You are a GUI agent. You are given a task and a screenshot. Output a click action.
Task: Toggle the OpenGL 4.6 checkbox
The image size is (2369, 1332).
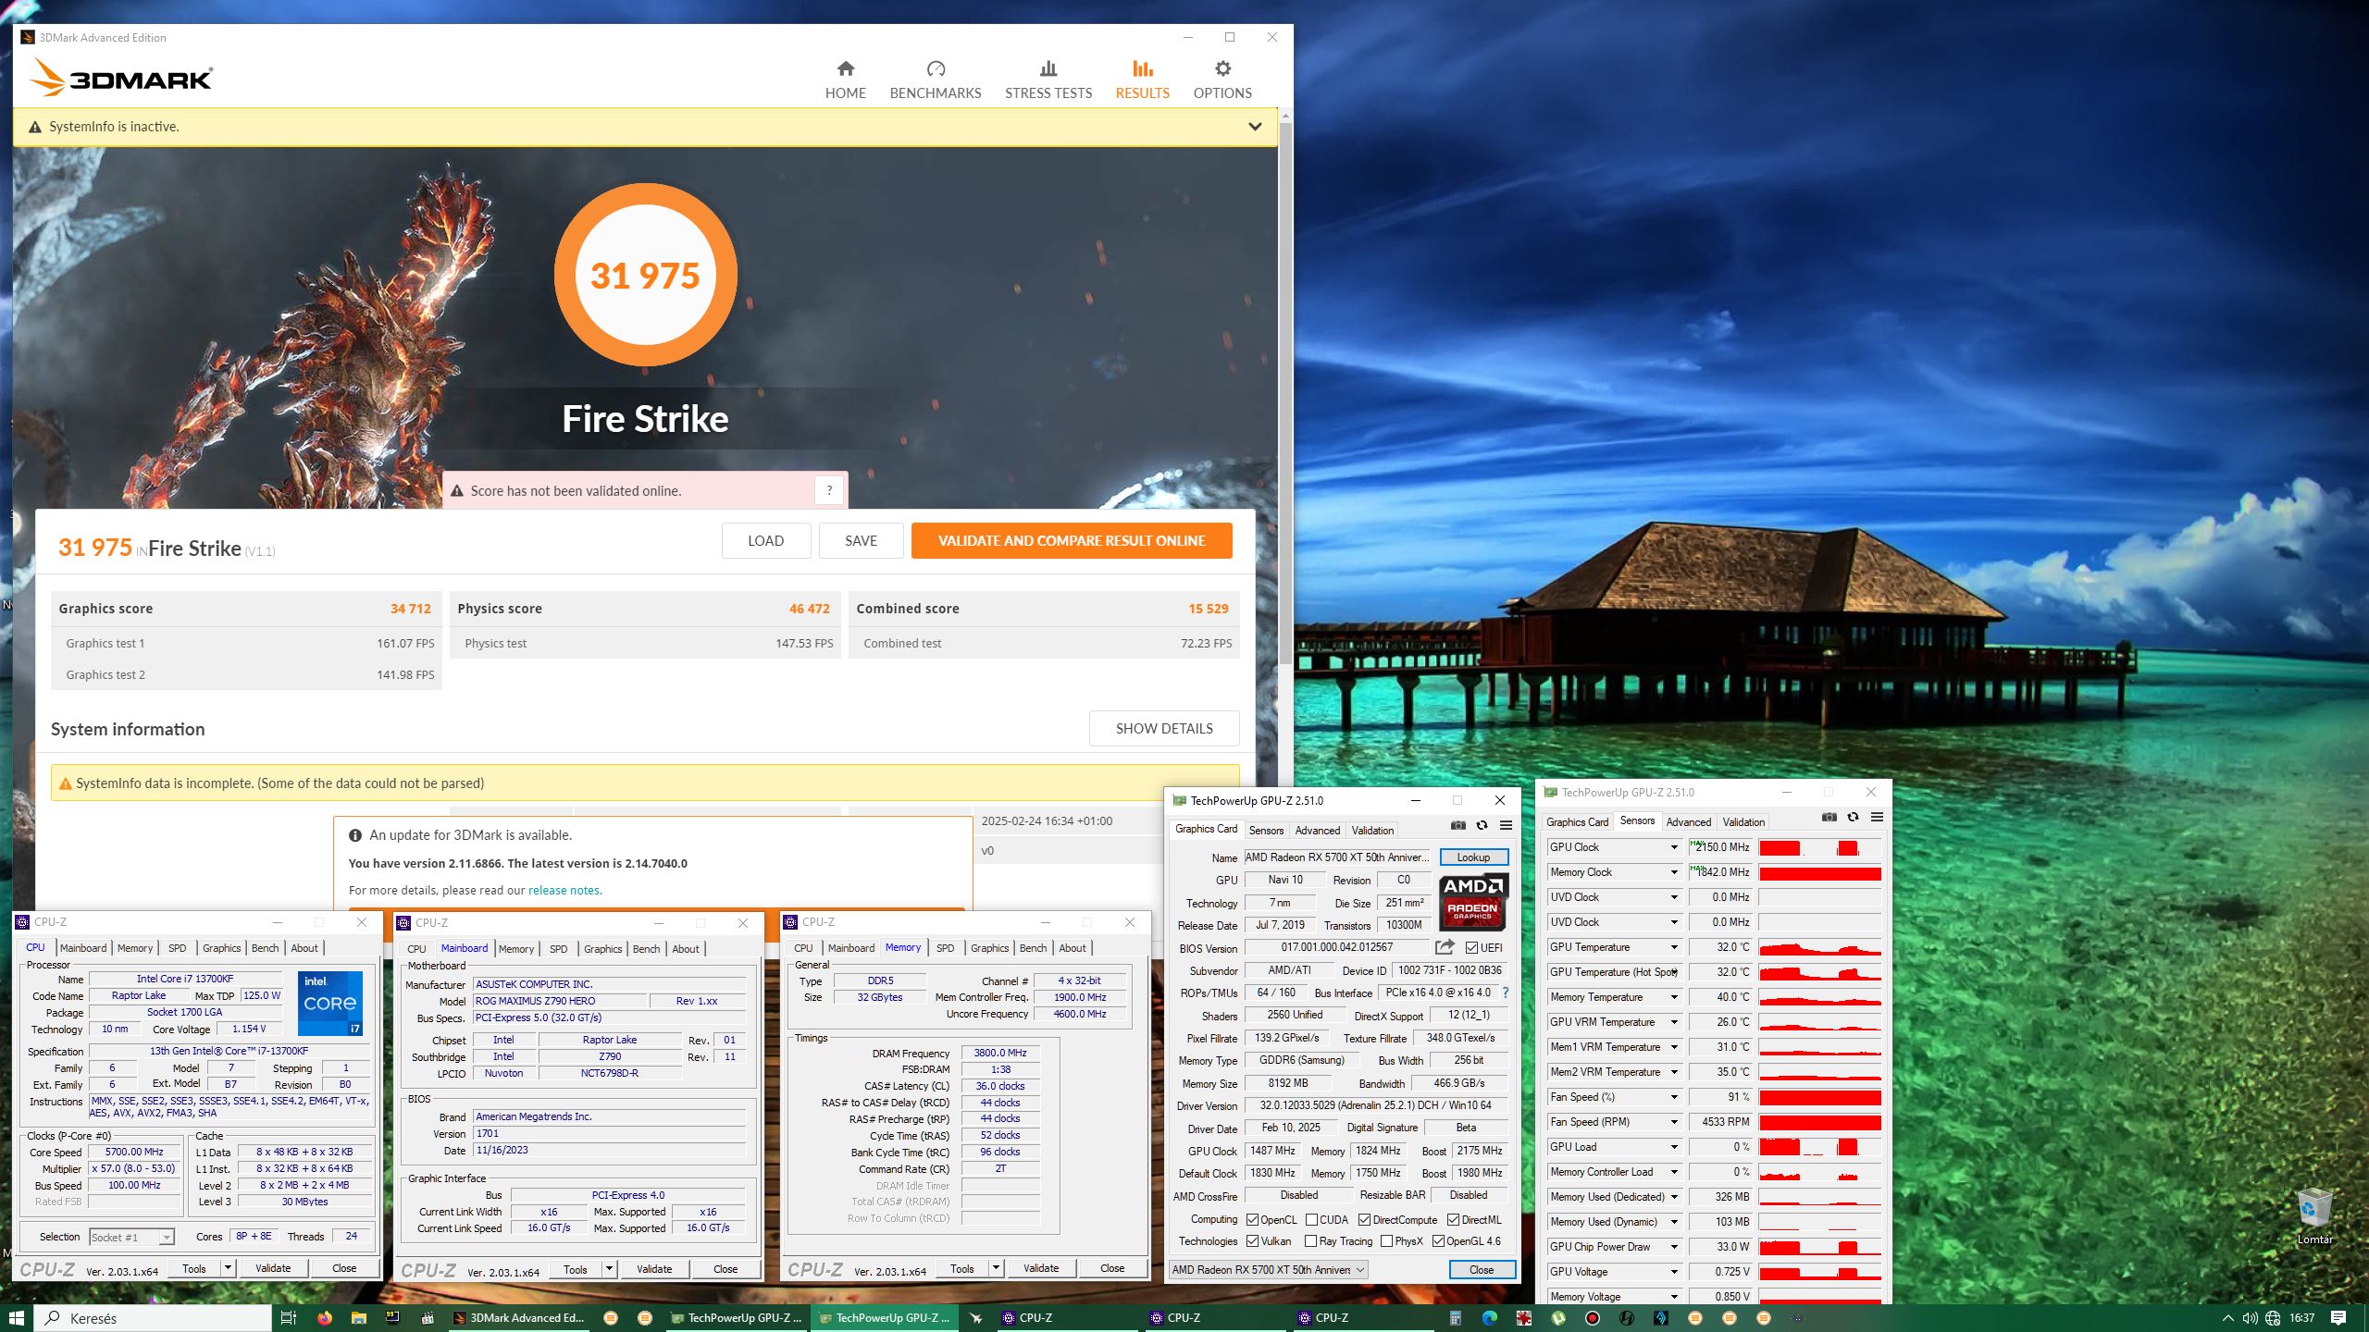(1438, 1241)
